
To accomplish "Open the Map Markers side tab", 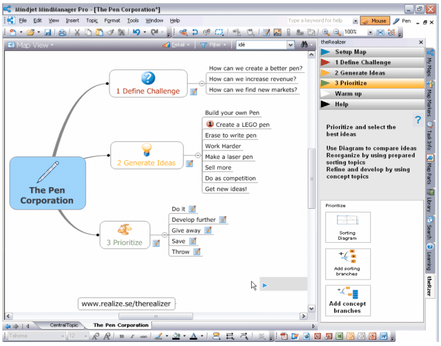I will [x=429, y=99].
